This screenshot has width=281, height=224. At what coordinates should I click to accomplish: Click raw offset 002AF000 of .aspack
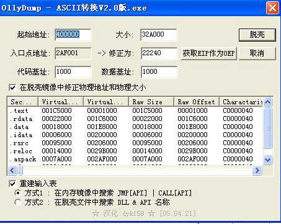pos(192,159)
